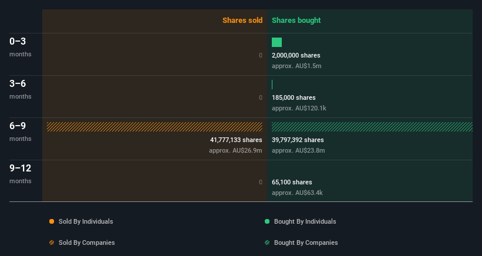Click the orange 'Sold By Individuals' legend dot
Screen dimensions: 482x256
(x=52, y=221)
